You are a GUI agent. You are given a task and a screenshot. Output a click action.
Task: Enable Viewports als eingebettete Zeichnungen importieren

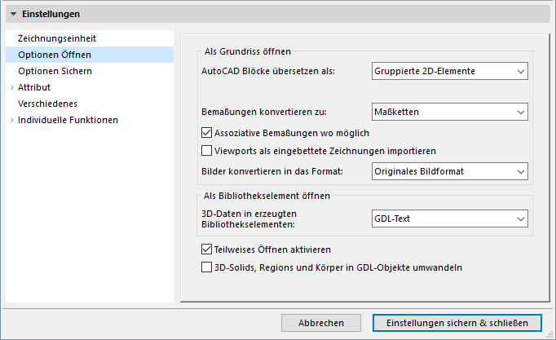206,150
